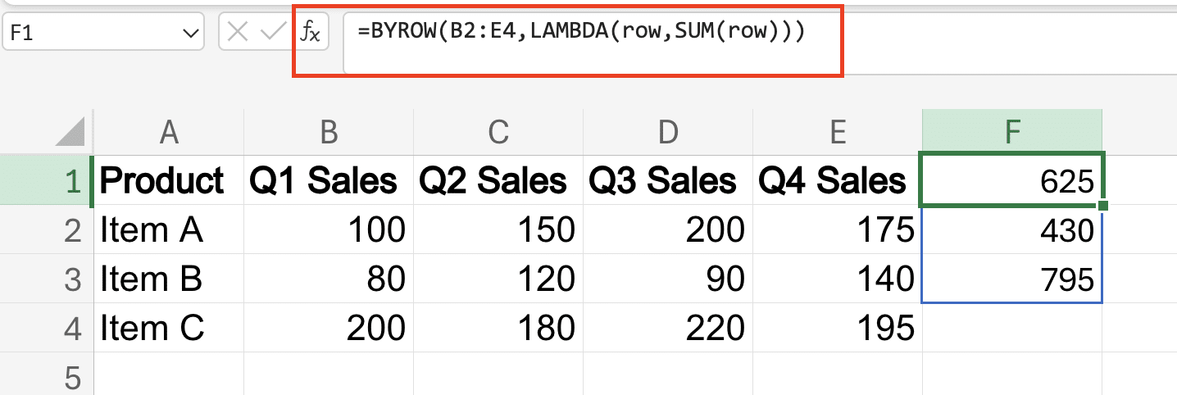Select column B header
The height and width of the screenshot is (395, 1177).
click(x=329, y=131)
